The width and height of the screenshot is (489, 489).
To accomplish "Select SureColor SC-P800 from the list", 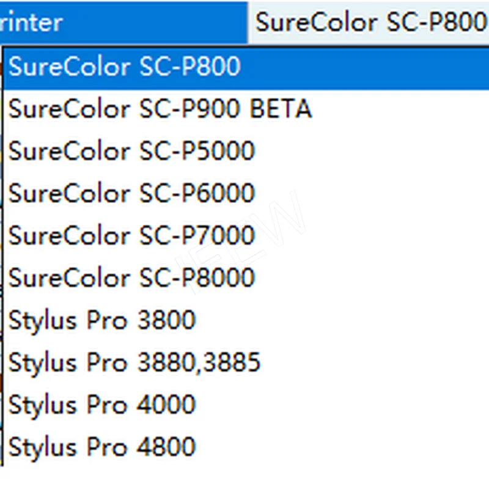I will click(x=125, y=67).
